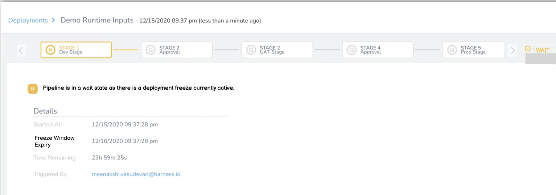Click the Demo Runtime Inputs title
Viewport: 556px width, 195px height.
click(x=97, y=20)
